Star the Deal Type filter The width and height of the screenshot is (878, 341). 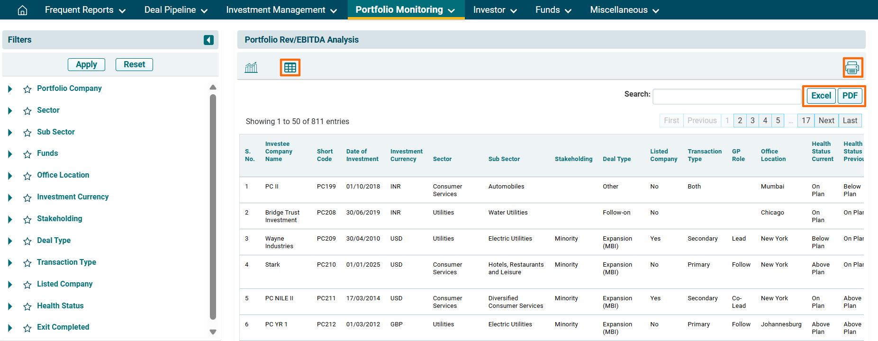click(x=27, y=241)
